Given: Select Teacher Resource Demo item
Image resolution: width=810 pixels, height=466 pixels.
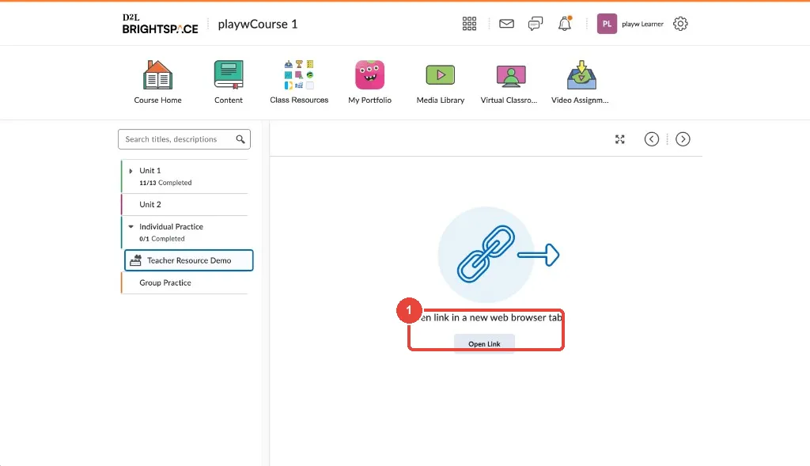Looking at the screenshot, I should click(x=188, y=260).
